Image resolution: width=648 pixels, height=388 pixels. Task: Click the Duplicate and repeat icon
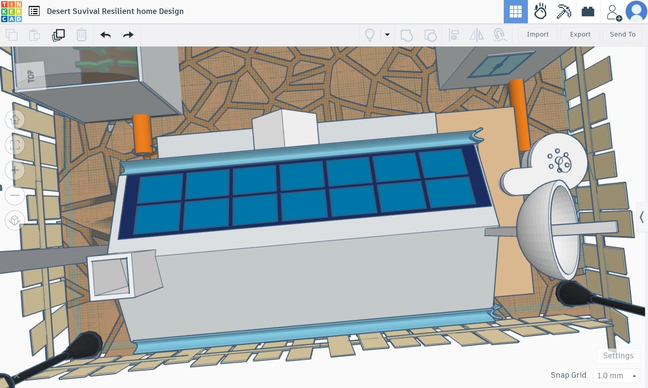[x=58, y=35]
